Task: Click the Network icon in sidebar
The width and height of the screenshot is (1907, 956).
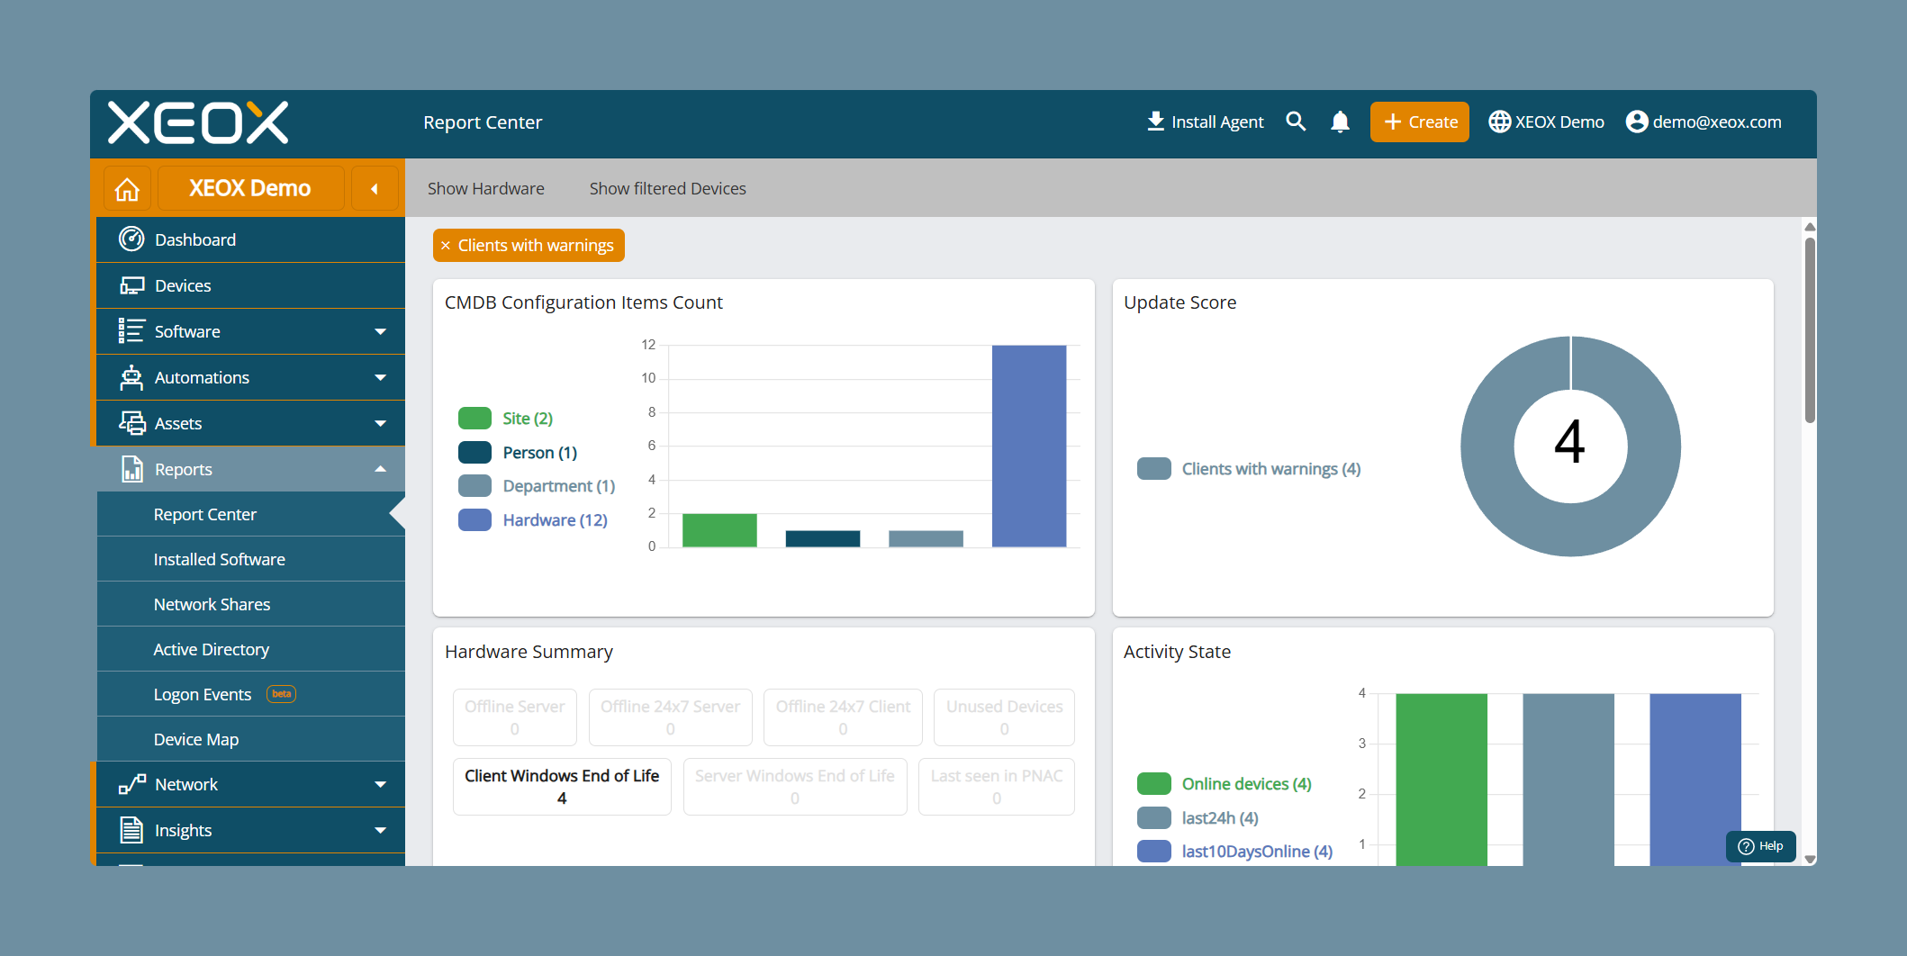Action: (131, 784)
